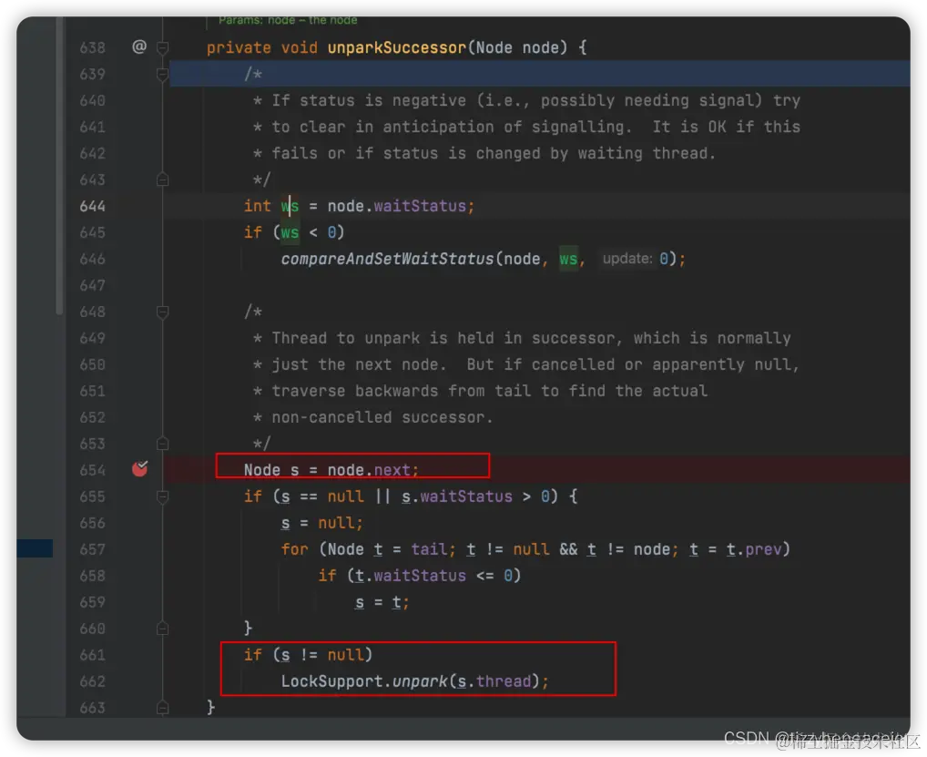Fold the closing brace at line 660

coord(163,628)
